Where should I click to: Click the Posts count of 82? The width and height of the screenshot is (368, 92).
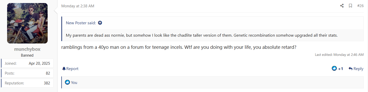pyautogui.click(x=48, y=73)
